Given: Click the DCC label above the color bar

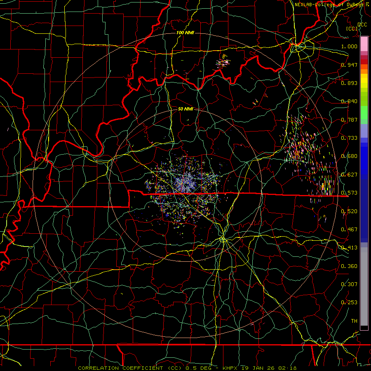Looking at the screenshot, I should point(362,25).
